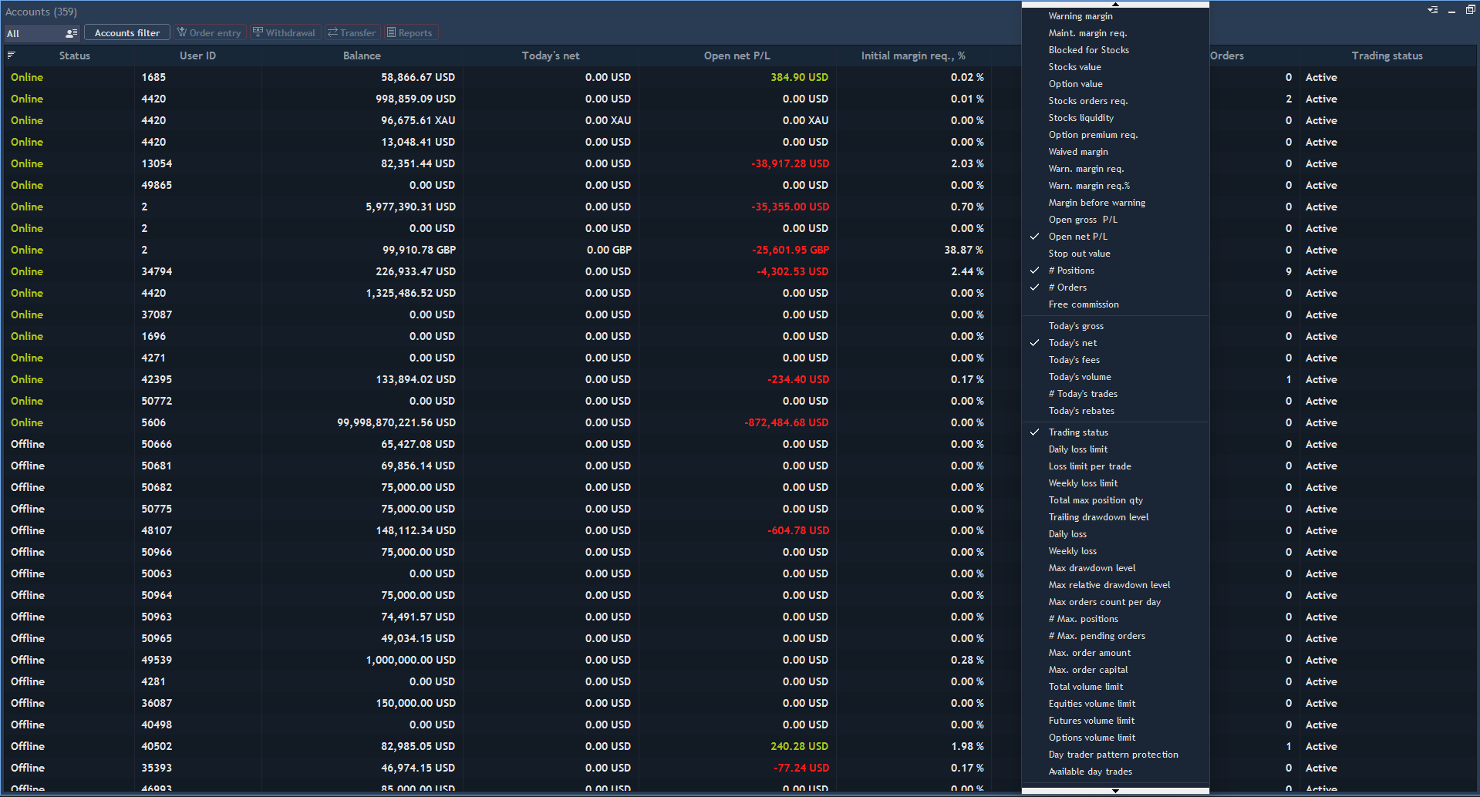Viewport: 1480px width, 797px height.
Task: Click the duplicate window icon
Action: click(x=1470, y=9)
